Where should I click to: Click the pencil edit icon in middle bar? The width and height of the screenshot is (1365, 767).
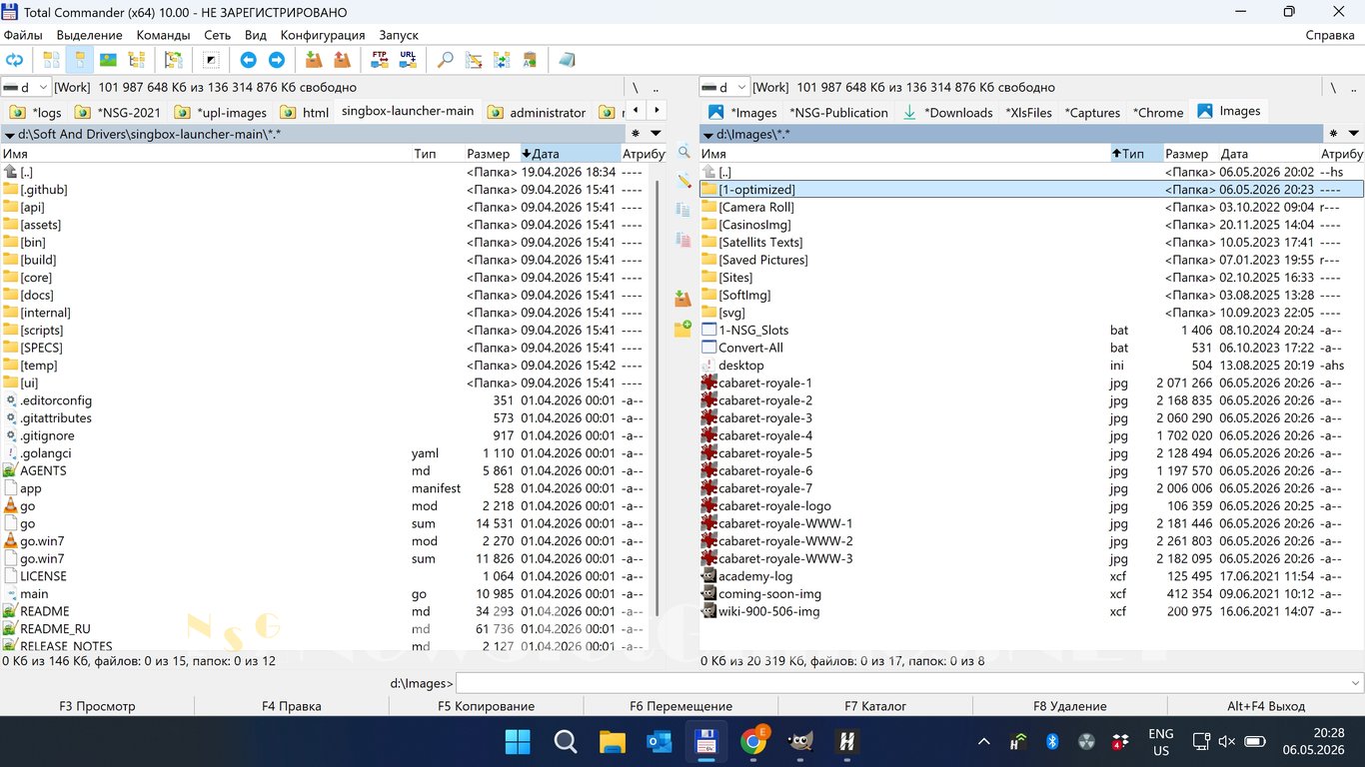[x=683, y=181]
